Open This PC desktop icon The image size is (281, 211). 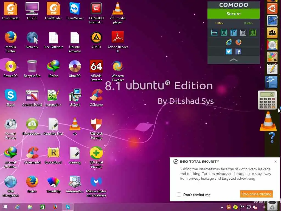pyautogui.click(x=32, y=11)
